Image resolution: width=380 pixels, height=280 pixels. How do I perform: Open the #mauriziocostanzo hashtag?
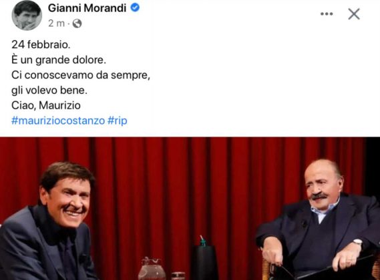pyautogui.click(x=58, y=121)
